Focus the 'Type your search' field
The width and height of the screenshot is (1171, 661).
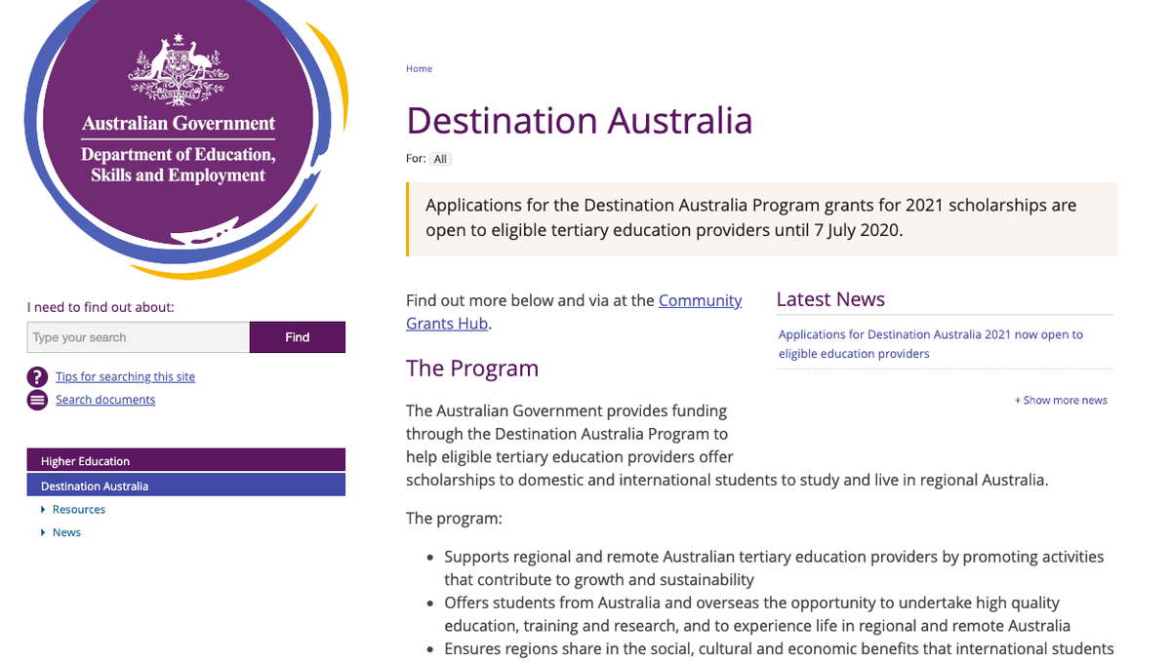(x=139, y=337)
